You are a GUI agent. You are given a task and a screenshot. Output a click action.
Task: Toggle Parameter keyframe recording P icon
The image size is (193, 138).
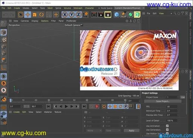pos(126,107)
